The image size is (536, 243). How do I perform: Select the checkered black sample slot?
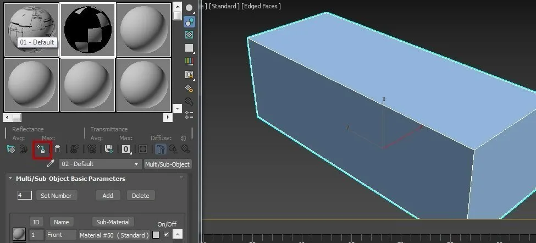tap(87, 30)
